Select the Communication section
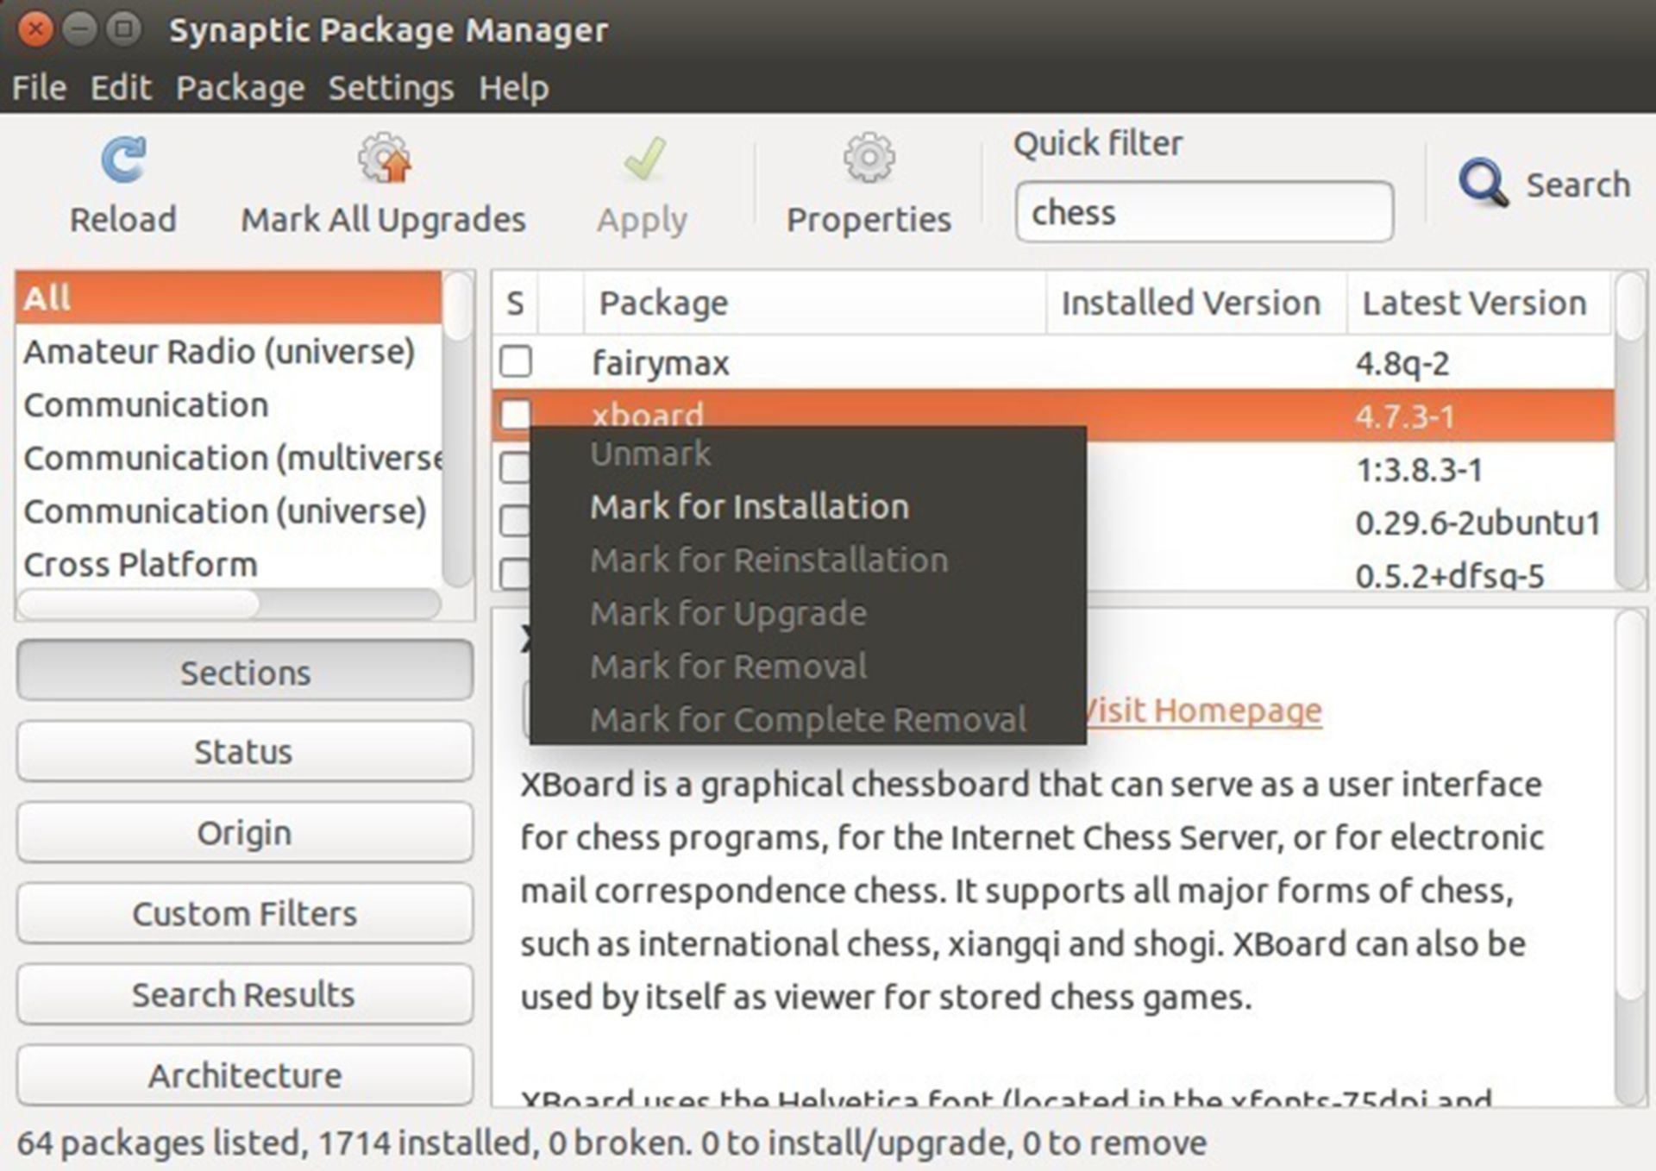 pos(229,405)
